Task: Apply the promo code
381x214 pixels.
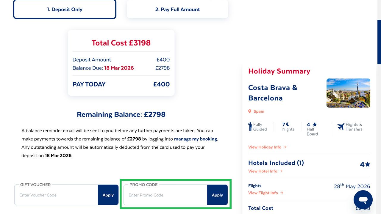Action: click(217, 195)
